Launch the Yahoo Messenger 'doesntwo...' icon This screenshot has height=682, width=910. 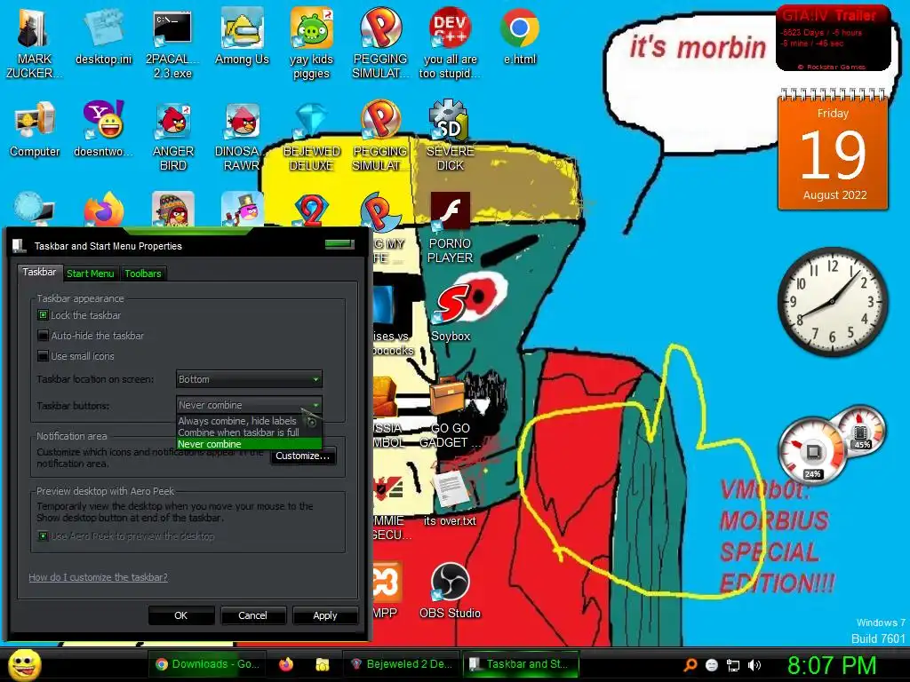(x=103, y=129)
